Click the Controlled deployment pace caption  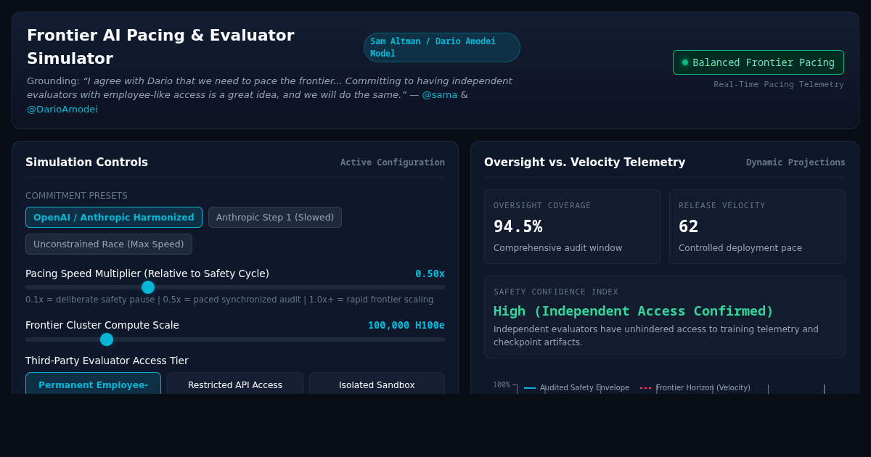tap(740, 248)
